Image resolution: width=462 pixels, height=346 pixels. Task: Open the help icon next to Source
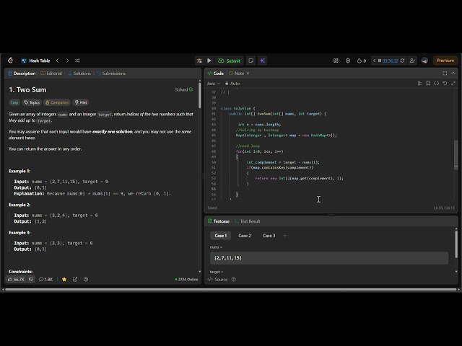click(234, 279)
